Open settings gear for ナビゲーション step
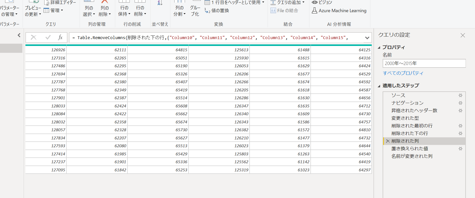The width and height of the screenshot is (475, 198). (460, 103)
